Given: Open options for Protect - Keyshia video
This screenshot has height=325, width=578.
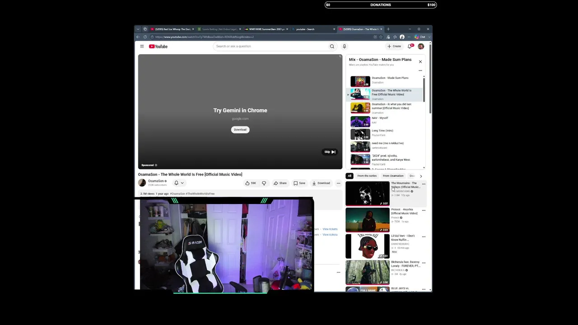Looking at the screenshot, I should 424,210.
